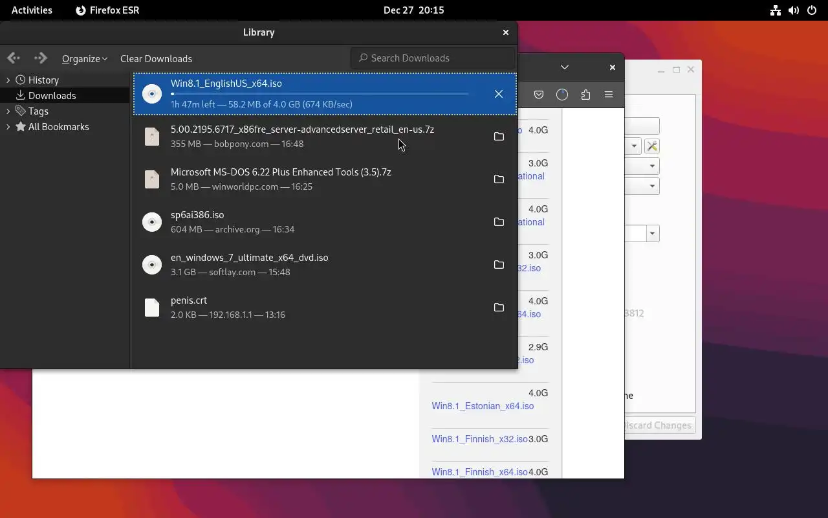This screenshot has width=828, height=518.
Task: Click the download progress bar of Win8.1 iso
Action: (320, 94)
